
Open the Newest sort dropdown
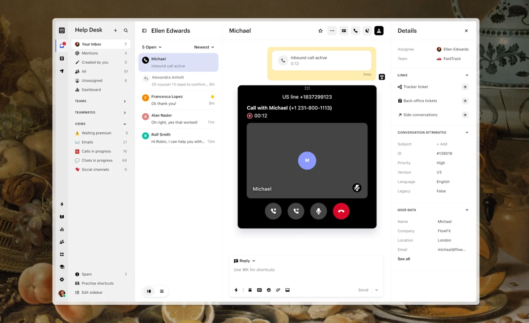204,47
